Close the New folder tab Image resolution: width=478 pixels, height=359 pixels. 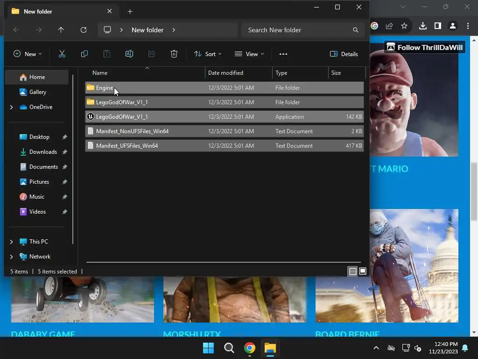[x=109, y=11]
